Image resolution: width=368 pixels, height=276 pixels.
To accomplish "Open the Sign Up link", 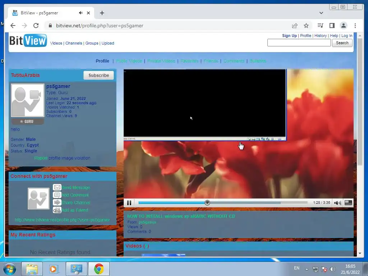I will tap(289, 36).
